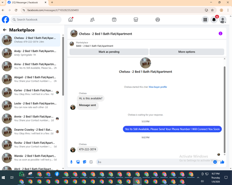Click More options button
The height and width of the screenshot is (185, 232).
pyautogui.click(x=187, y=52)
